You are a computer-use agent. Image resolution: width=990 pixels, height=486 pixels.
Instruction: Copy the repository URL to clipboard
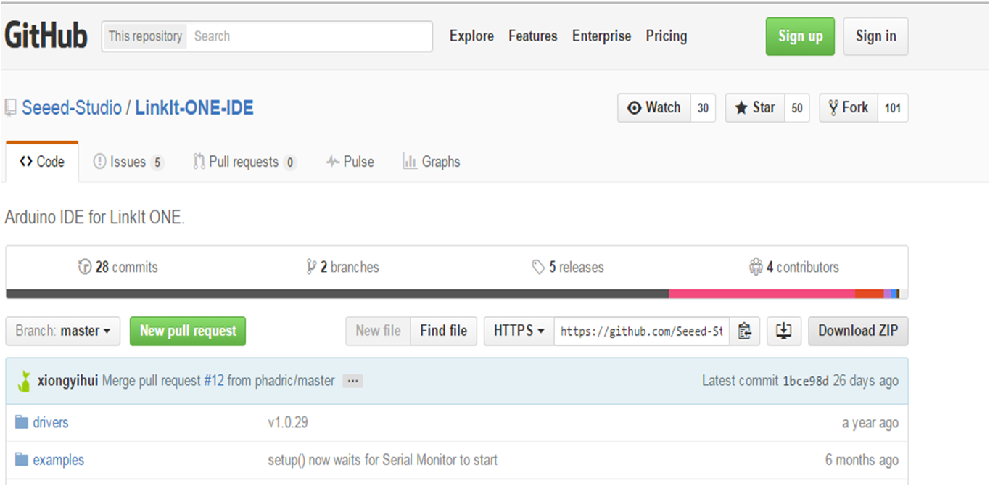coord(744,331)
